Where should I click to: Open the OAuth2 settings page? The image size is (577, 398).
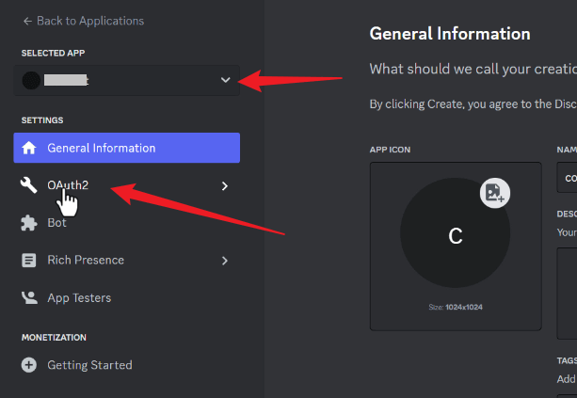[x=68, y=185]
